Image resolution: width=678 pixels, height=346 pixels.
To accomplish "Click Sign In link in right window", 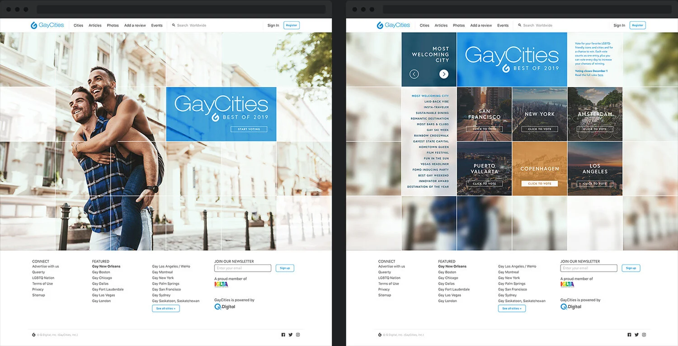I will pyautogui.click(x=619, y=26).
